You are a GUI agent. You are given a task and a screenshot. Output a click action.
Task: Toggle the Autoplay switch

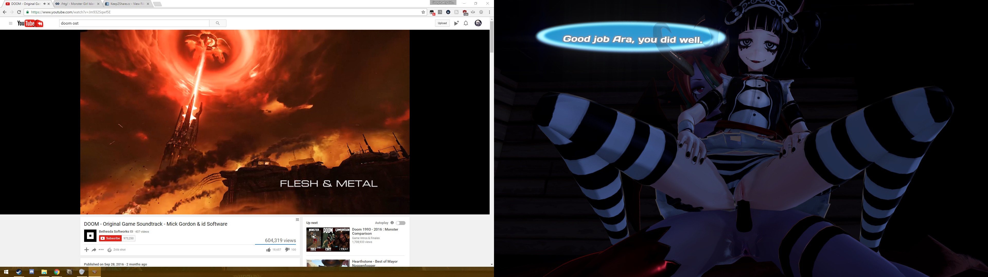401,223
